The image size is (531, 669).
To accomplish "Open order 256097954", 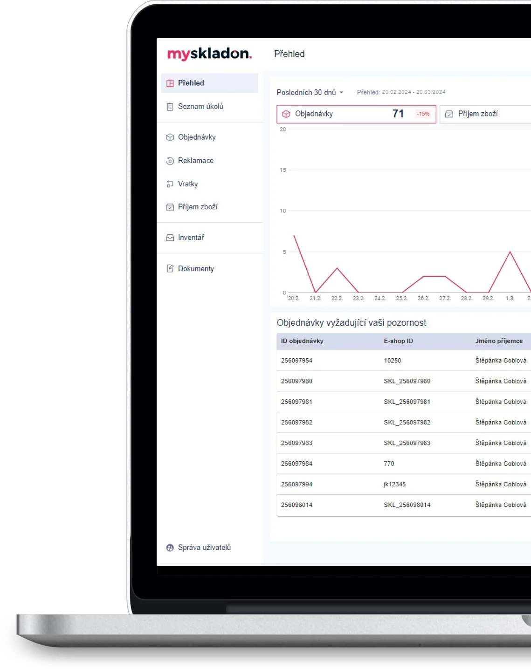I will pos(297,361).
